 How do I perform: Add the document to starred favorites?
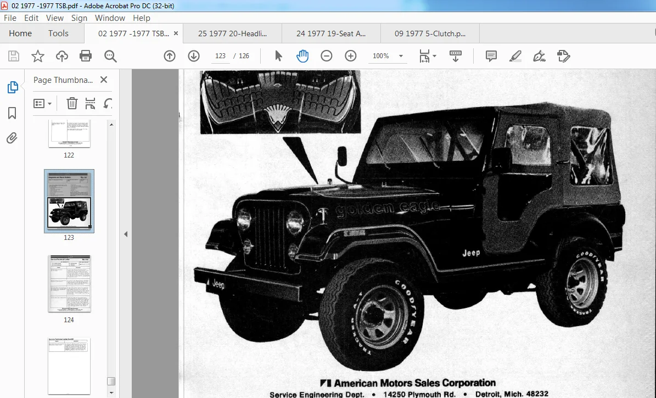[x=38, y=56]
